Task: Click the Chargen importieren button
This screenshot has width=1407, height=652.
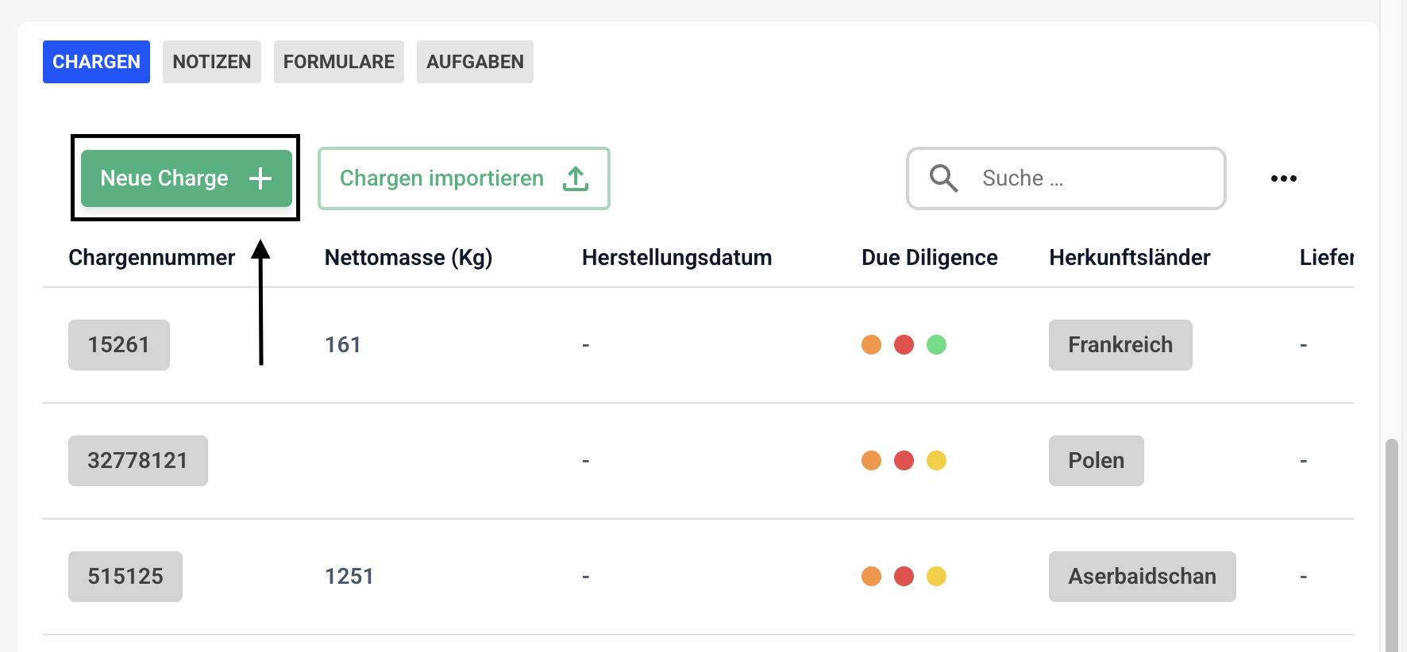Action: (x=464, y=178)
